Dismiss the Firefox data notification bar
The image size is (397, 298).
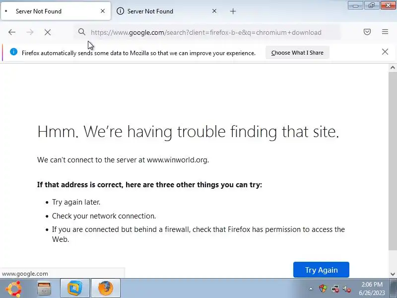point(385,52)
